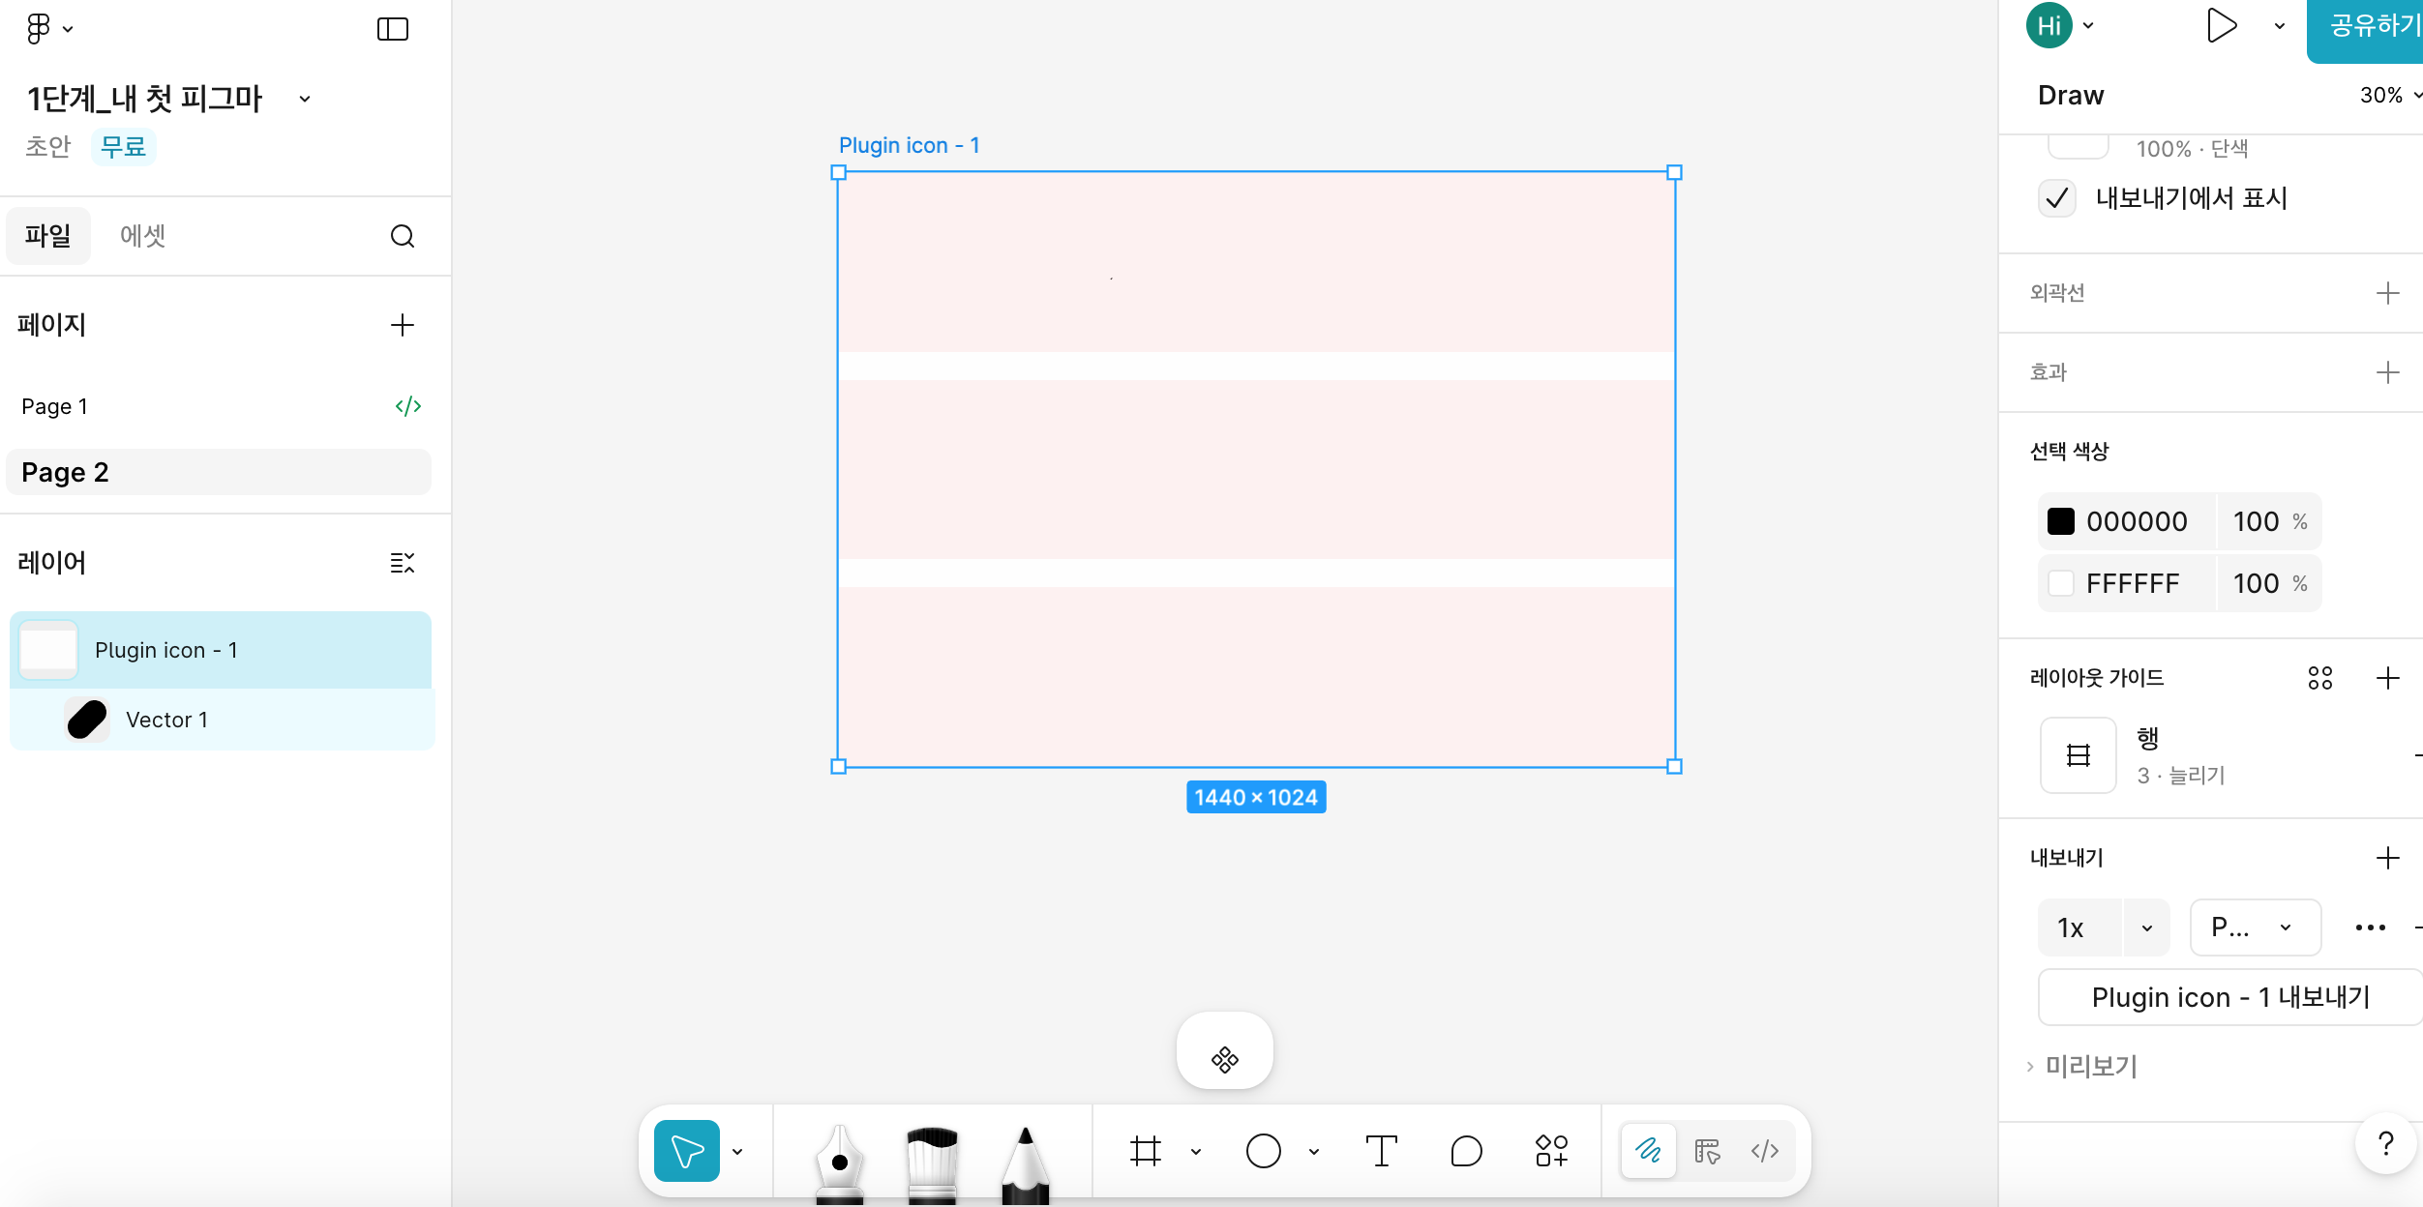This screenshot has width=2423, height=1207.
Task: Click Plugin icon - 1 내보내기 button
Action: (2230, 997)
